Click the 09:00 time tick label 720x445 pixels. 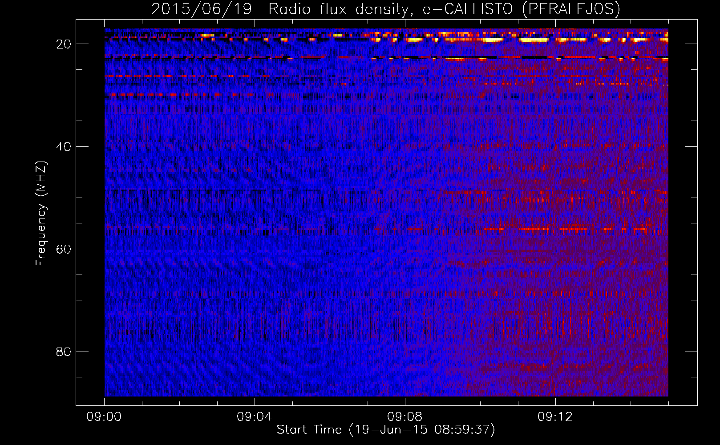(104, 417)
